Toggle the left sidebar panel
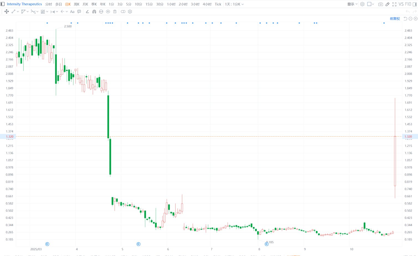The height and width of the screenshot is (256, 418). coord(2,4)
